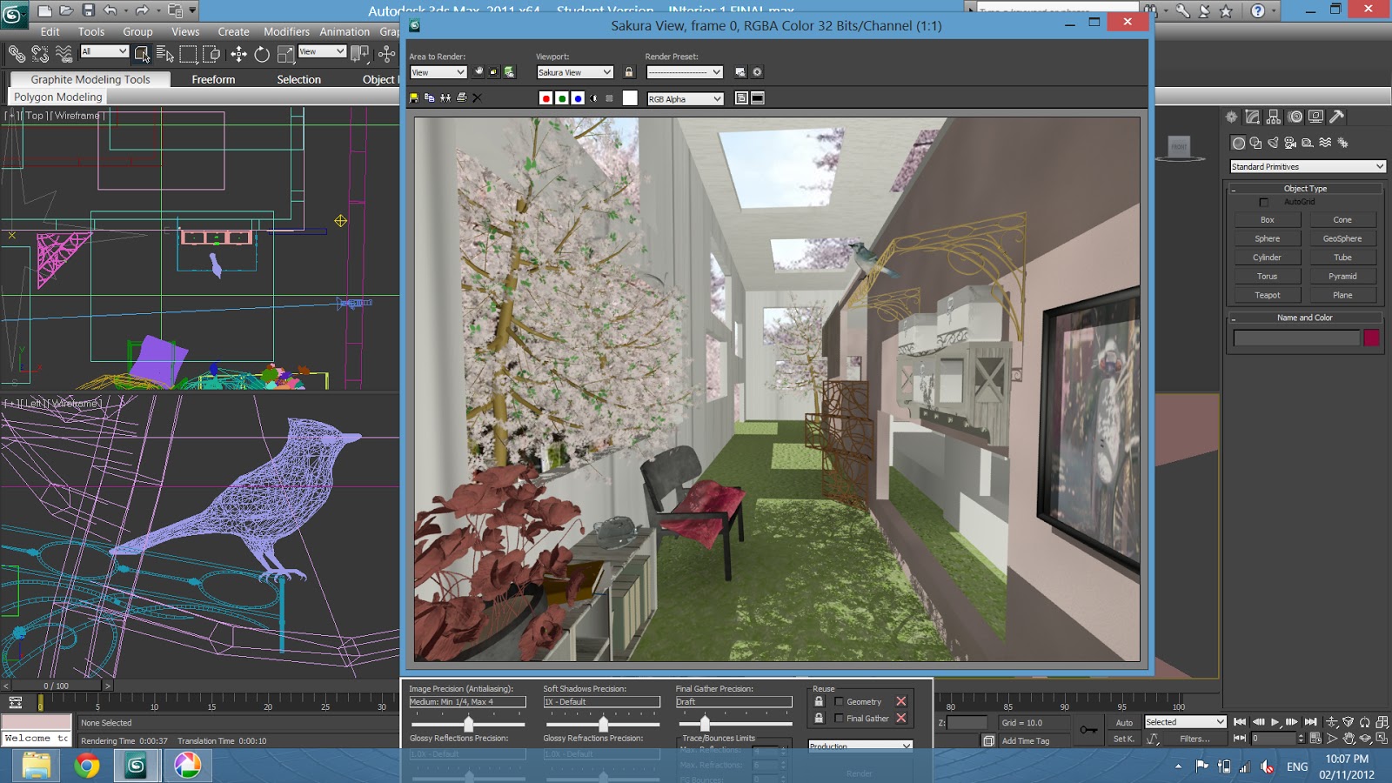The width and height of the screenshot is (1392, 783).
Task: Open the Standard Primitives dropdown
Action: pyautogui.click(x=1308, y=166)
